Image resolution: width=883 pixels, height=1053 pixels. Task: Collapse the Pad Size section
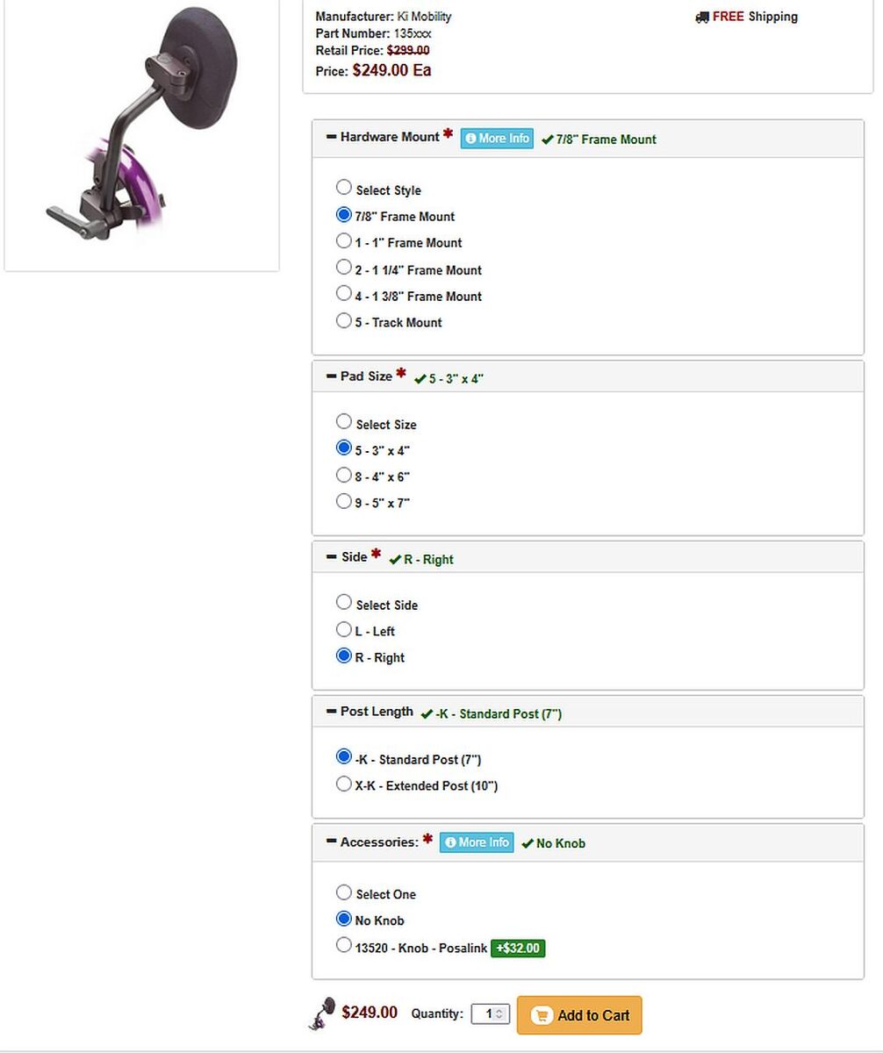coord(332,376)
